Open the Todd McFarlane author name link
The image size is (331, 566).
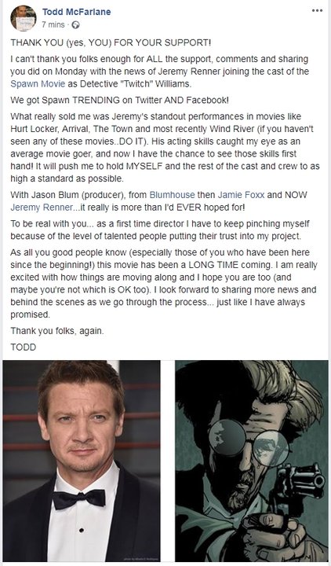point(76,12)
